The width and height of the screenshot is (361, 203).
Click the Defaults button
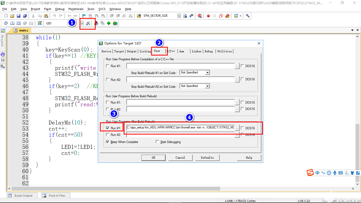[207, 158]
